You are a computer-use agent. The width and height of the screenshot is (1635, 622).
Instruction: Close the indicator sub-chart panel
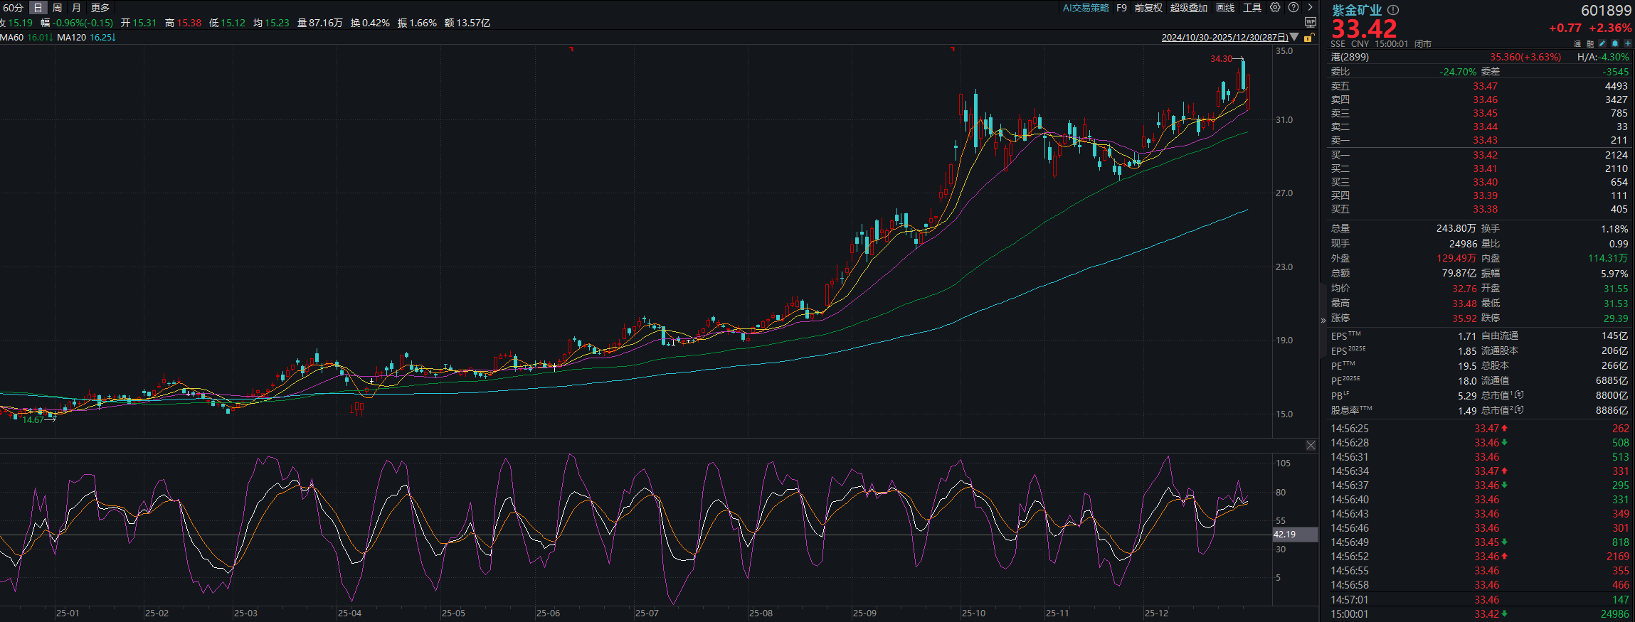click(x=1311, y=446)
